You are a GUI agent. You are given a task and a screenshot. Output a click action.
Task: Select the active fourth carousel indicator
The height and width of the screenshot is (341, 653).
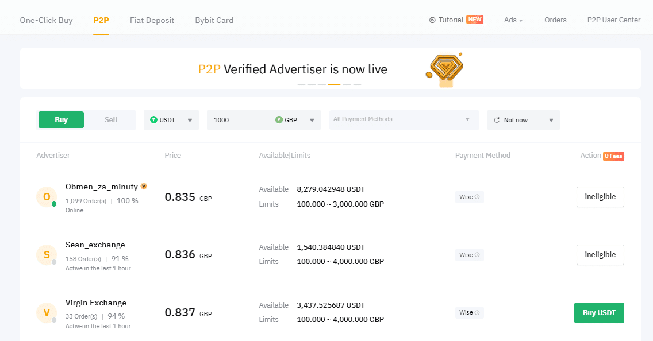click(x=334, y=84)
